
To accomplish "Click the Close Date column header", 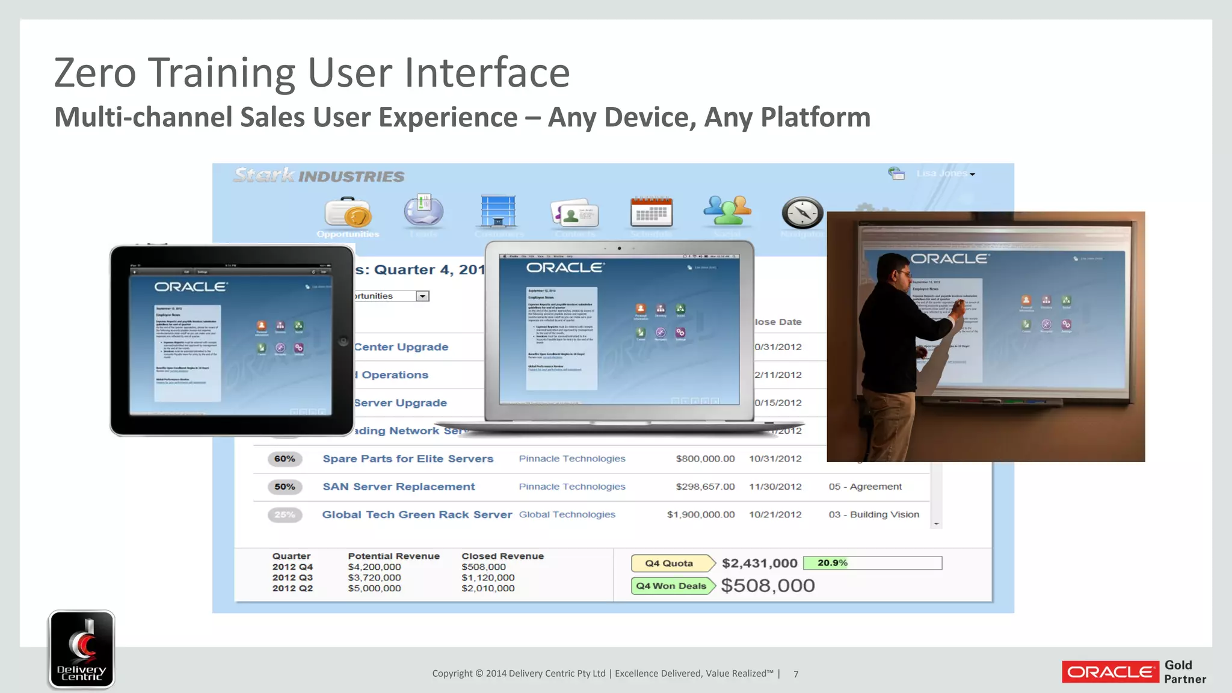I will pos(778,322).
